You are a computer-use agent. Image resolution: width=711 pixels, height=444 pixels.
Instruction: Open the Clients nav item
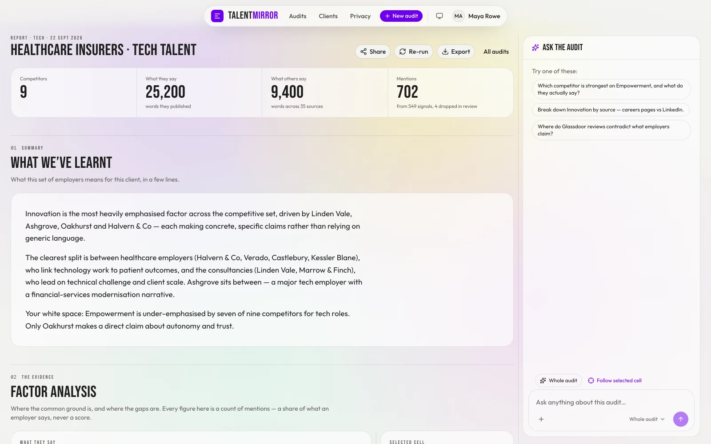click(328, 16)
